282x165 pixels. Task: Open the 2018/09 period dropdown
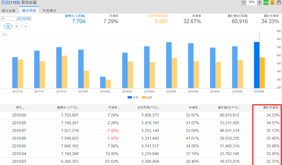coord(16,18)
